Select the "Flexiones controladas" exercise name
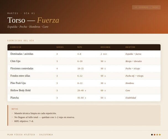 [22, 69]
